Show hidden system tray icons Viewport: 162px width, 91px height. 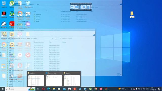[129, 89]
